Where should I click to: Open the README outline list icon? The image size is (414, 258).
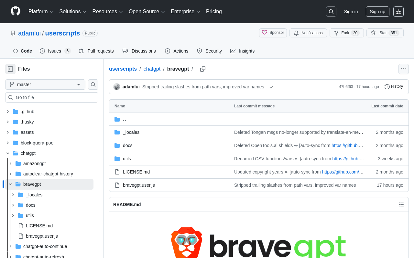tap(401, 204)
